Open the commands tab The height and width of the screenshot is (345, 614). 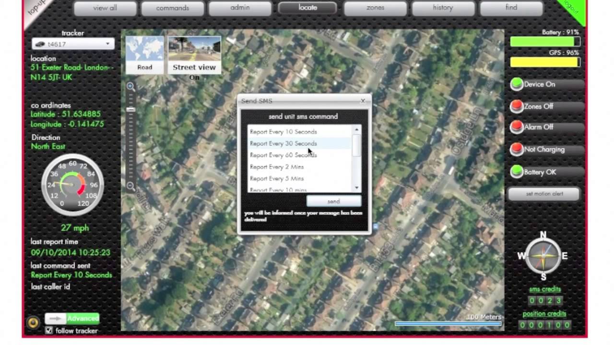tap(172, 8)
